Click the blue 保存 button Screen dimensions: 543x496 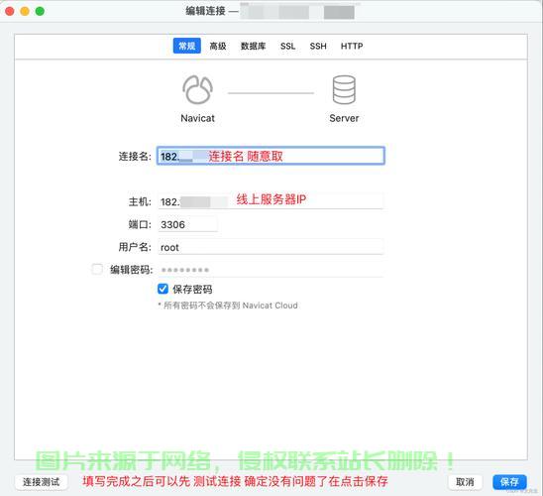tap(509, 482)
